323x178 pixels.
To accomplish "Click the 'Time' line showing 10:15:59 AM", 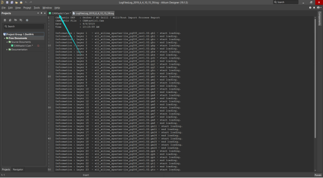I will point(77,27).
